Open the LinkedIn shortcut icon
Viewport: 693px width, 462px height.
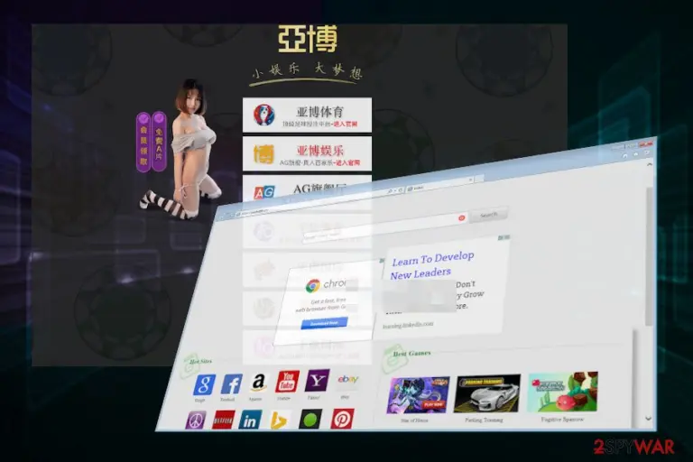(250, 420)
